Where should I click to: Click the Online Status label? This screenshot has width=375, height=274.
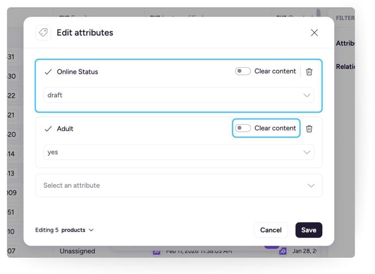(77, 72)
